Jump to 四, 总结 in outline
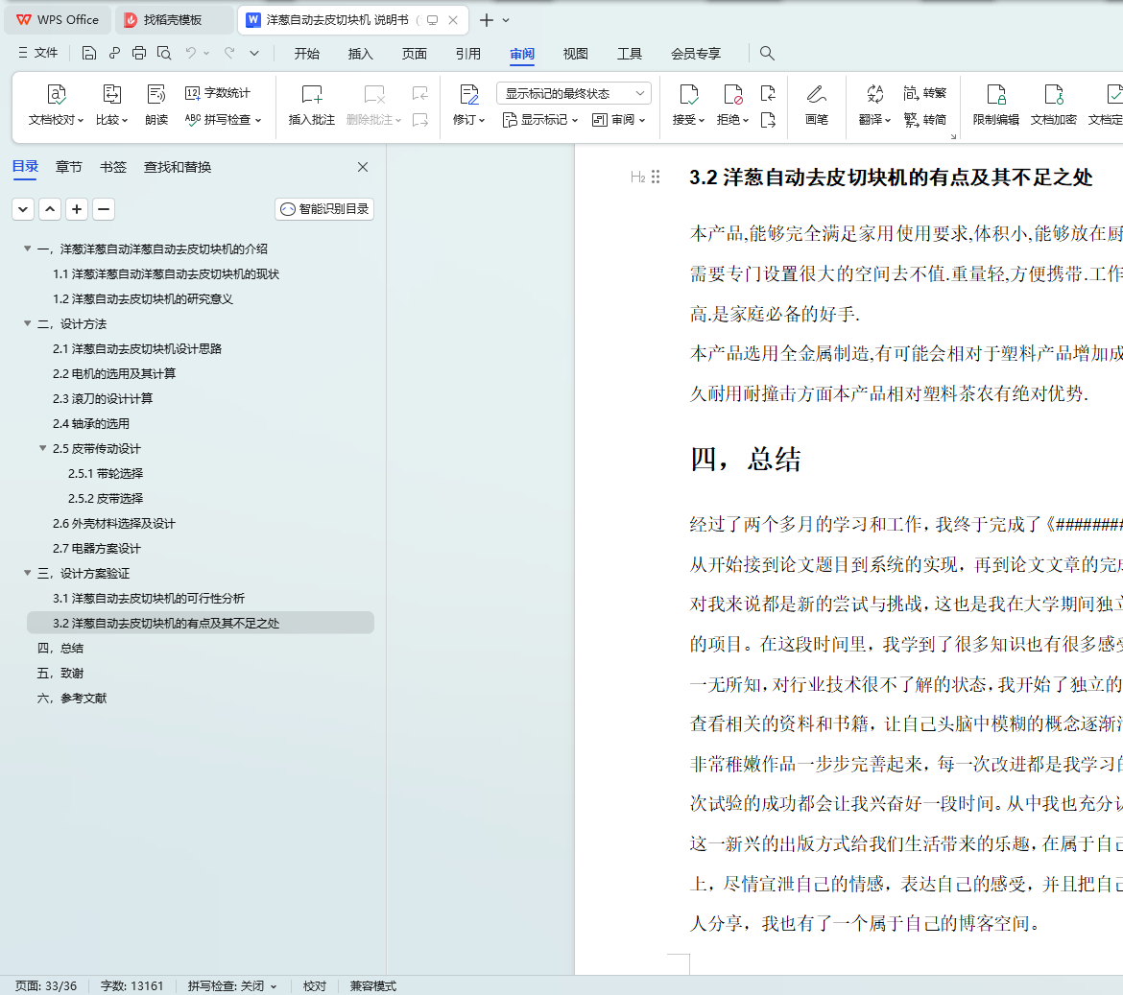1123x995 pixels. (60, 648)
